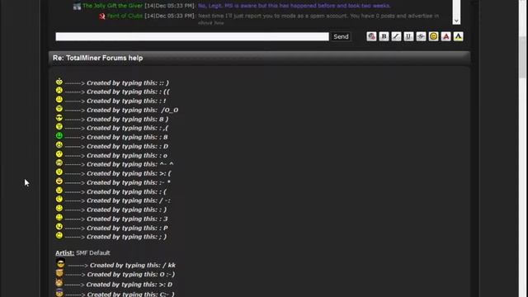
Task: Click the evil smiley for >: D
Action: [59, 283]
